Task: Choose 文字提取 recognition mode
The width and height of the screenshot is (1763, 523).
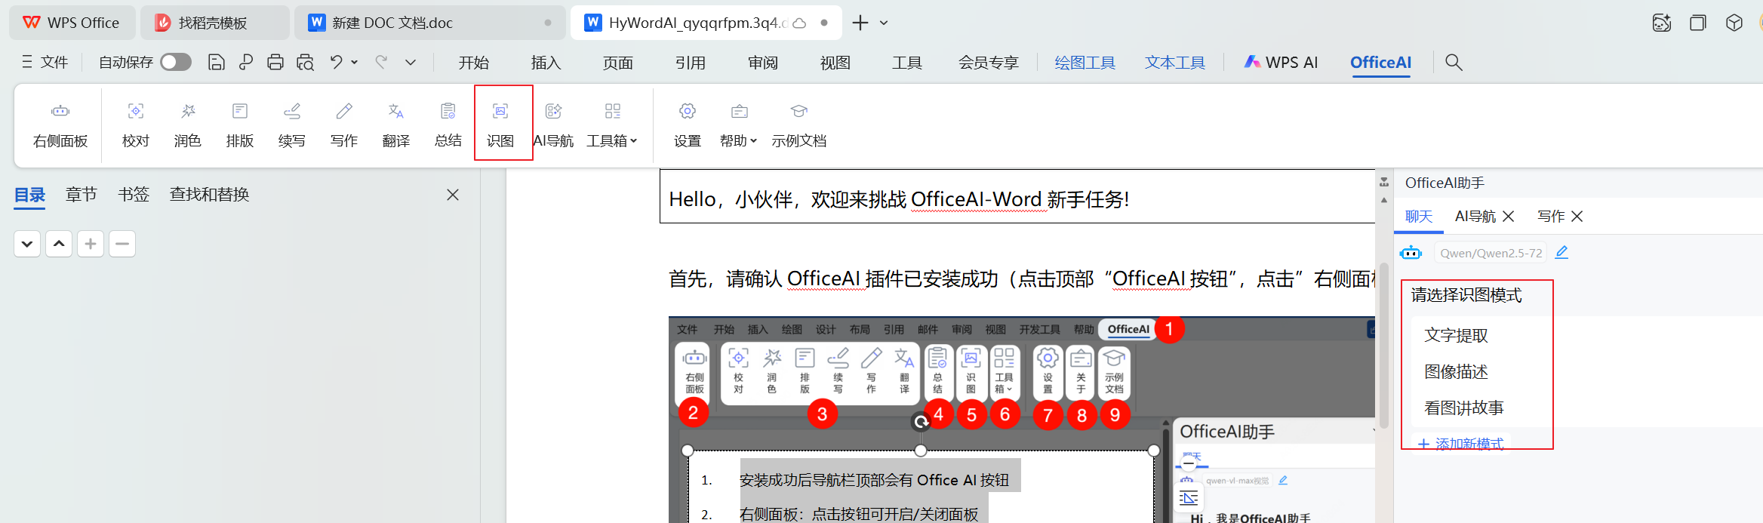Action: (1456, 335)
